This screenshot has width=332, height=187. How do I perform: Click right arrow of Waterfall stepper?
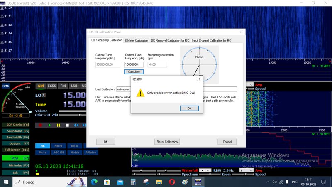point(208,170)
